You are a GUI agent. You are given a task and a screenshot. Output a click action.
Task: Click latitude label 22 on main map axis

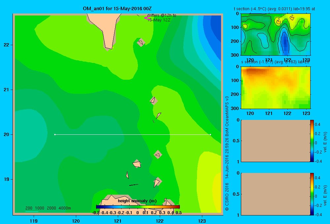[x=7, y=45]
